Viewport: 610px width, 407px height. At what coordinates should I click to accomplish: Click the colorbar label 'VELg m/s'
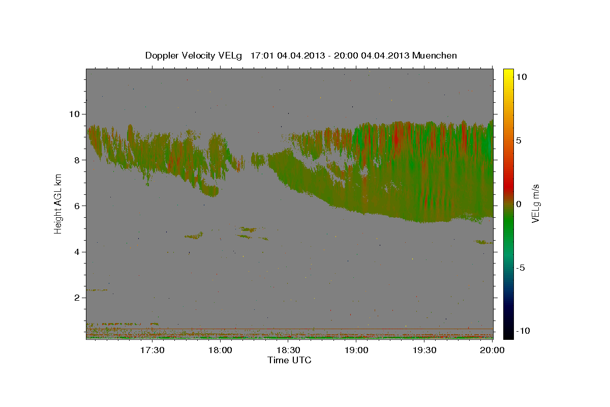pos(536,204)
